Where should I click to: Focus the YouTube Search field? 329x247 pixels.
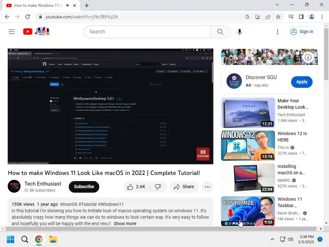(147, 32)
